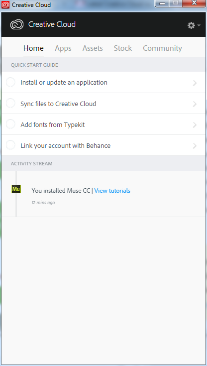Image resolution: width=207 pixels, height=366 pixels.
Task: Expand chevron on Sync files to Creative Cloud
Action: (195, 104)
